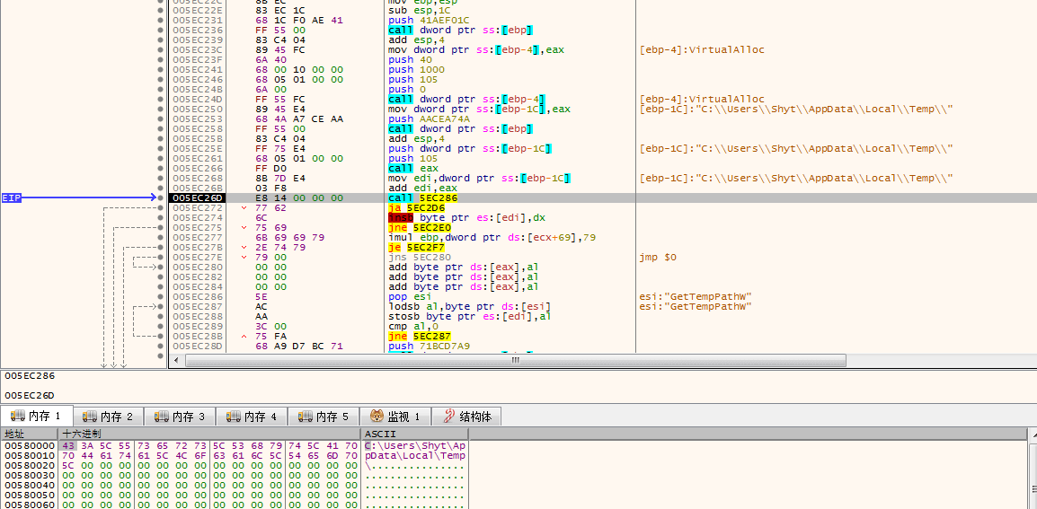Click the 'lodsb al,byte ptr ds:[esi]' line
Image resolution: width=1037 pixels, height=509 pixels.
pos(469,307)
